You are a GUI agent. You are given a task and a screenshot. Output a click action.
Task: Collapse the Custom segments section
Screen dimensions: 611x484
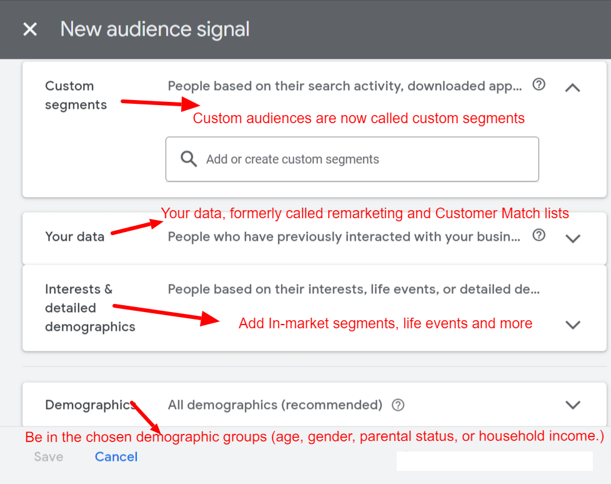tap(572, 88)
